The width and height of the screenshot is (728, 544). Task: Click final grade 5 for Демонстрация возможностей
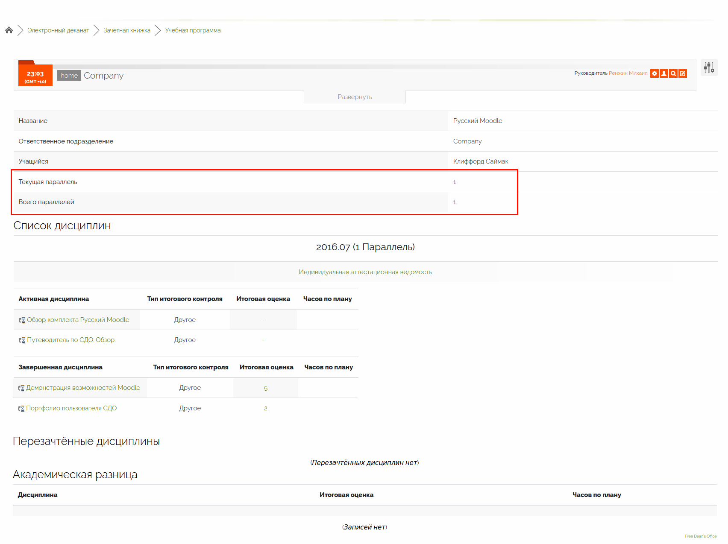tap(266, 388)
